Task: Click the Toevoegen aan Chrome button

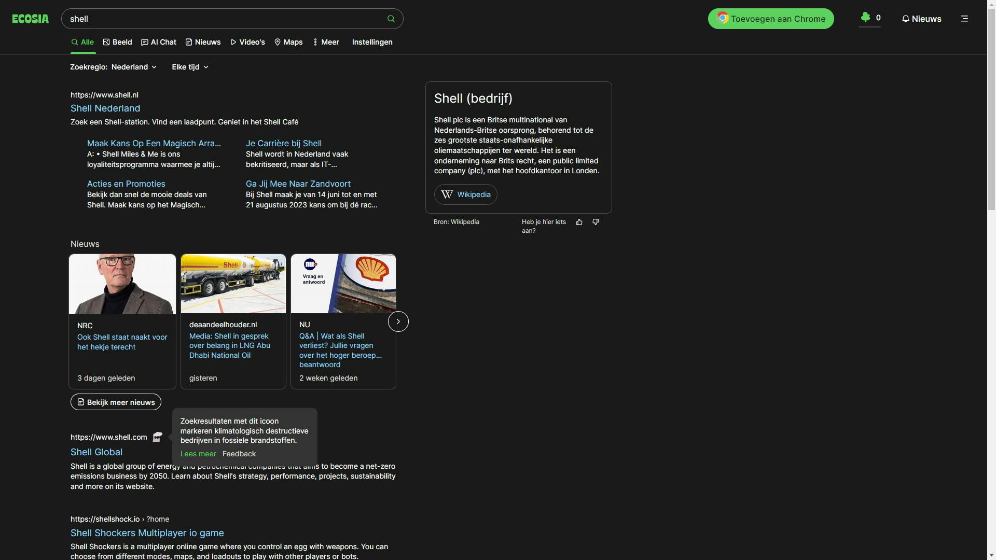Action: coord(771,18)
